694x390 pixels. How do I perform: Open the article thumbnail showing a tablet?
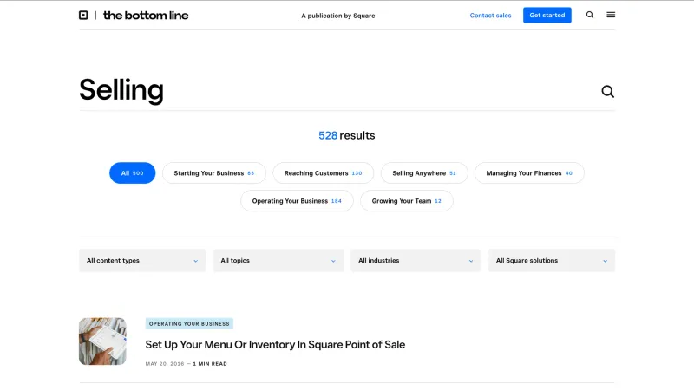click(102, 341)
